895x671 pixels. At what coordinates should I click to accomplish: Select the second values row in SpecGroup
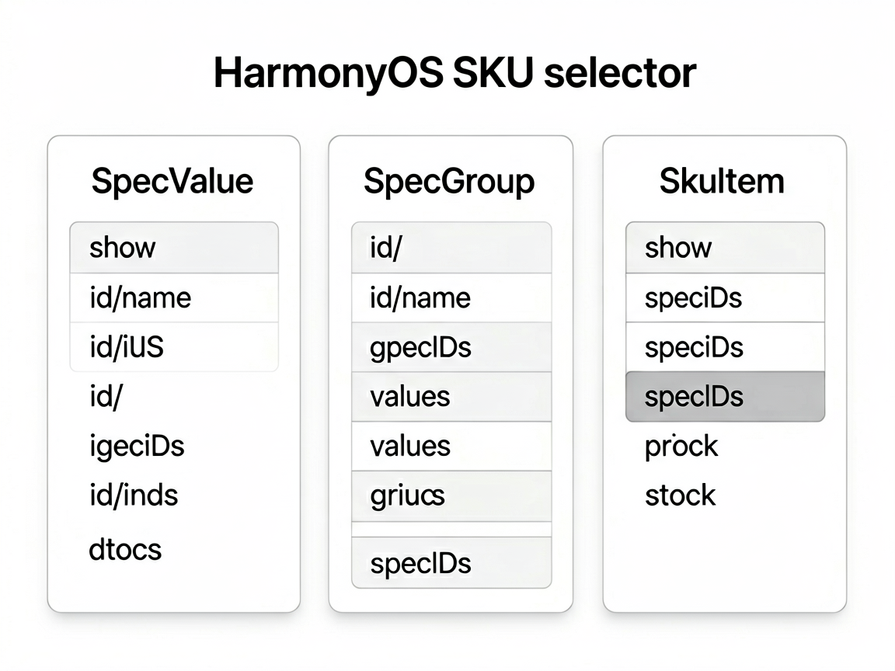[451, 447]
